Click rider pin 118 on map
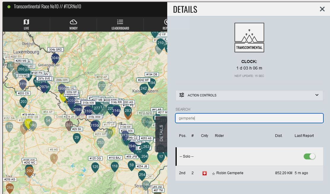The image size is (330, 194). (x=115, y=166)
